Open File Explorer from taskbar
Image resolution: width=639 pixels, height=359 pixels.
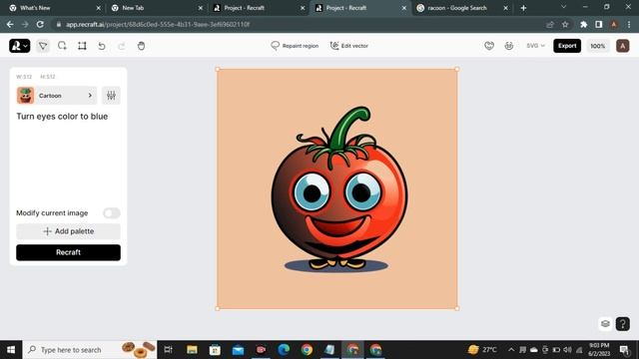[x=192, y=350]
